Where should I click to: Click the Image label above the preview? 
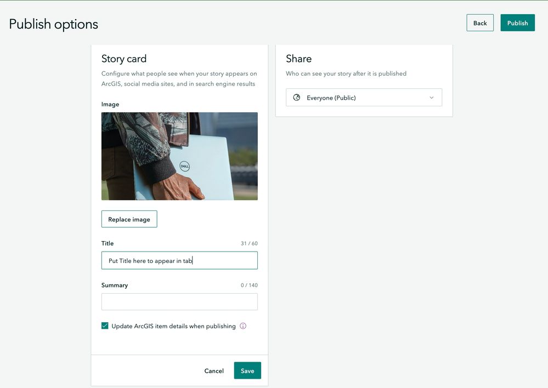coord(110,104)
